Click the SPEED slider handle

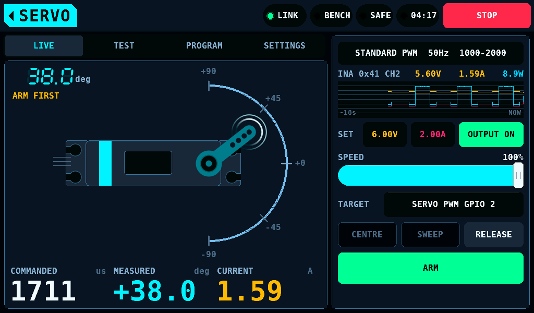point(518,175)
